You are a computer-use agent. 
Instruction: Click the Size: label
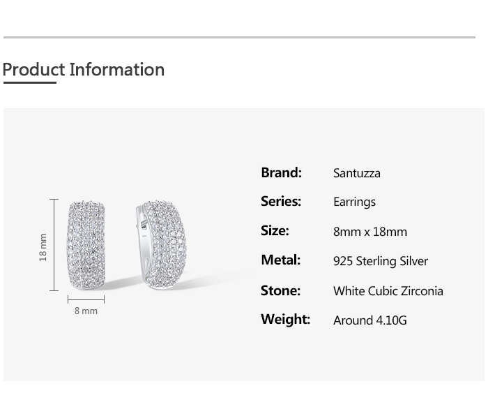click(275, 230)
